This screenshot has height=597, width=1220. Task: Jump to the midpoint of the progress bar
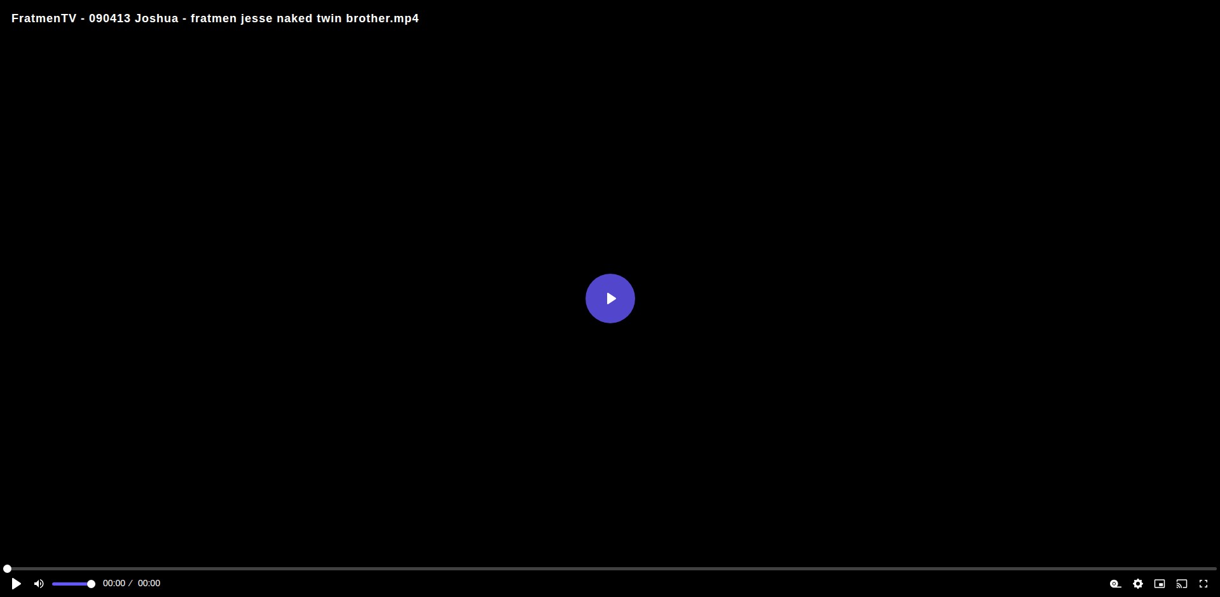point(610,569)
